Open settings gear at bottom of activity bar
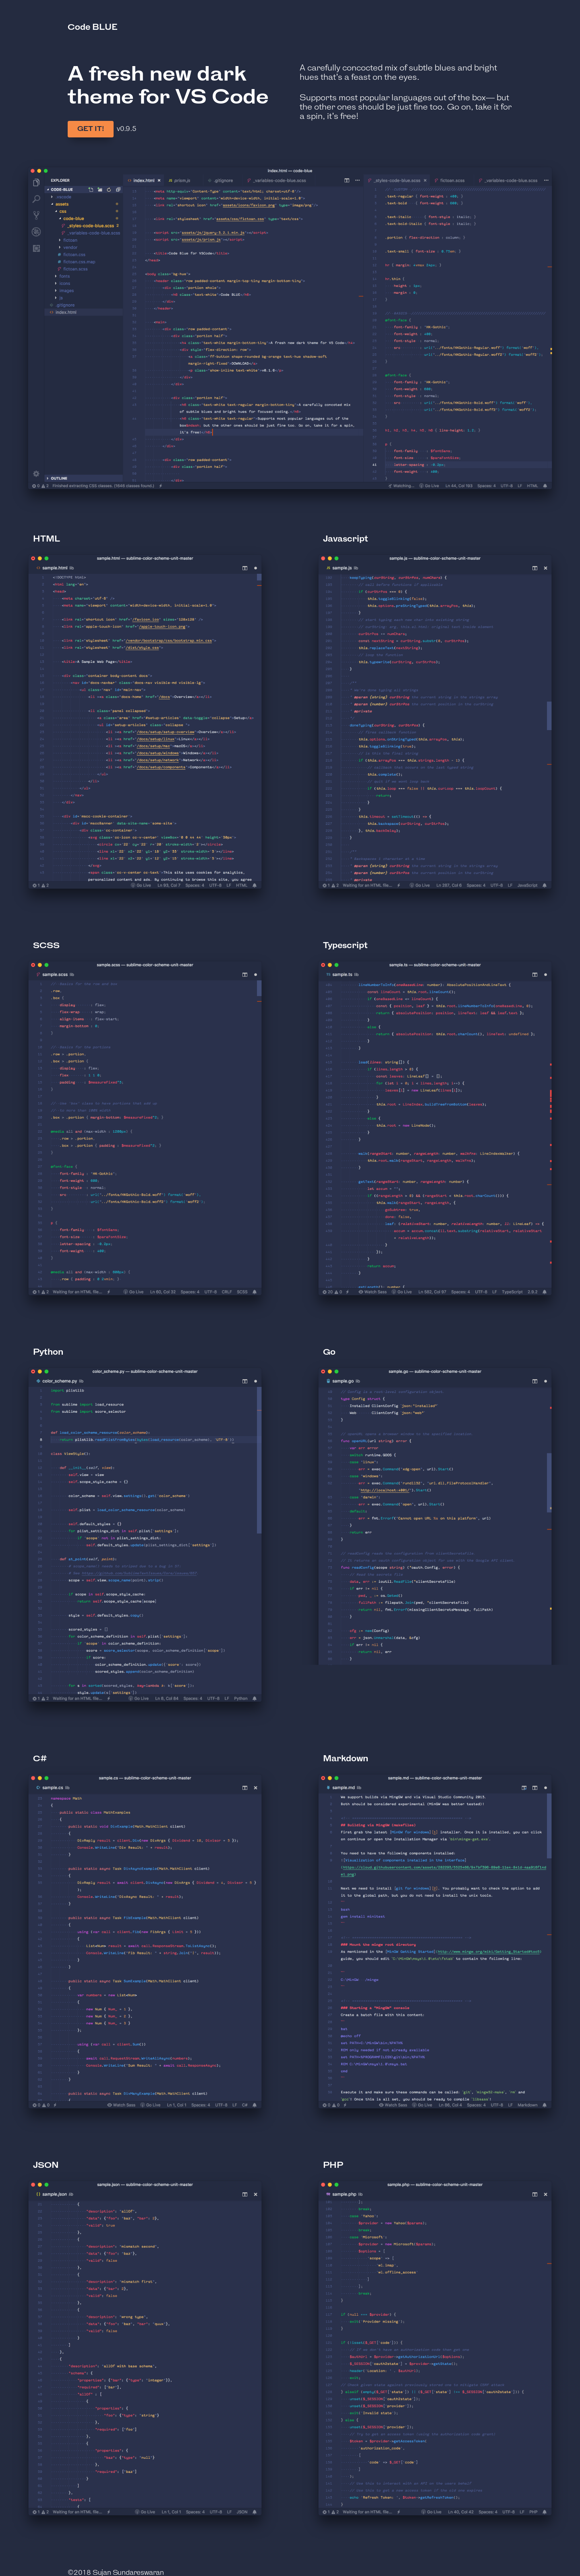The height and width of the screenshot is (2576, 580). point(36,474)
